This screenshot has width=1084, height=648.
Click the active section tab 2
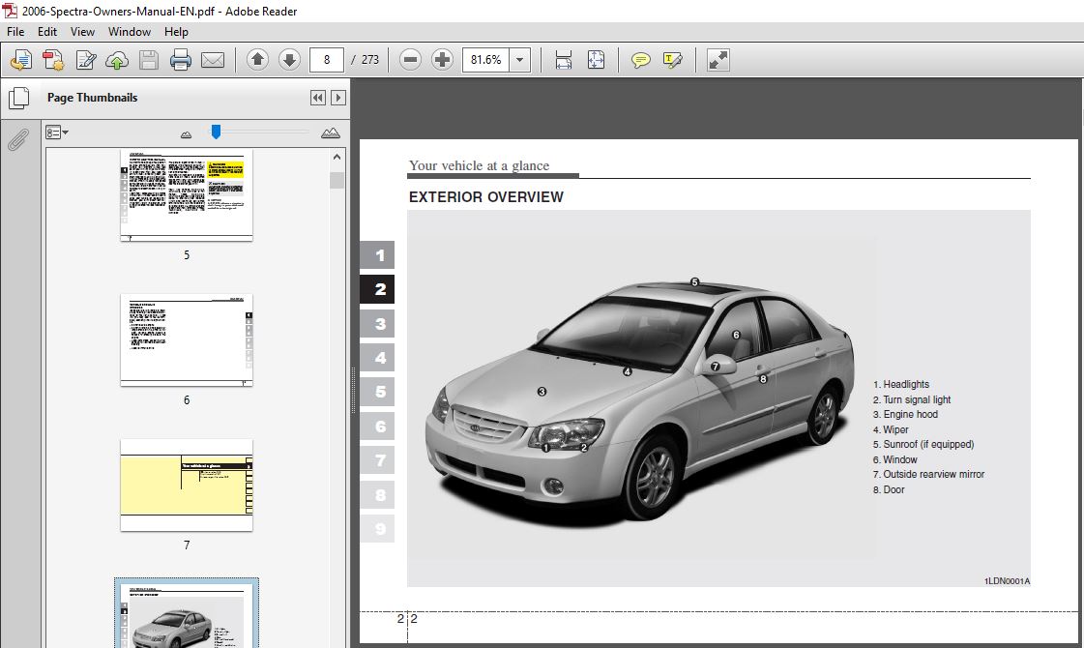coord(377,289)
